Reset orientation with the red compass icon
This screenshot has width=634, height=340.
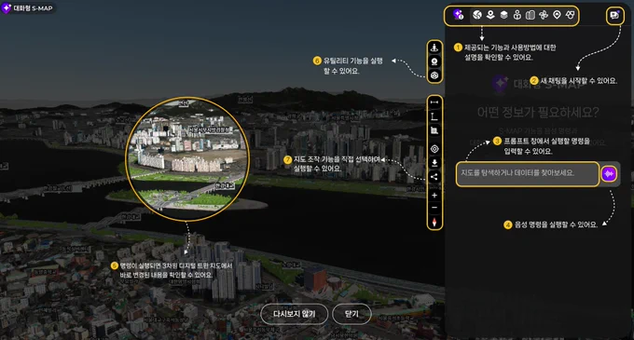pos(434,223)
